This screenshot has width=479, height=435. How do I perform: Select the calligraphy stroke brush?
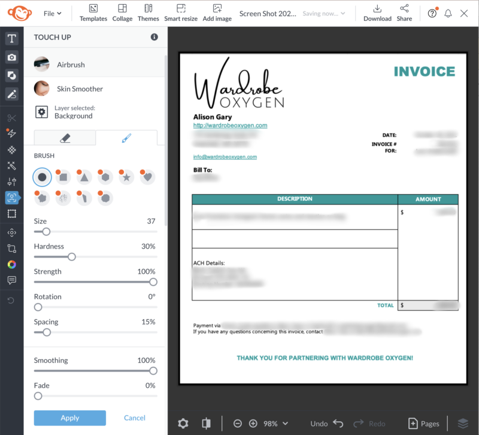pyautogui.click(x=84, y=198)
